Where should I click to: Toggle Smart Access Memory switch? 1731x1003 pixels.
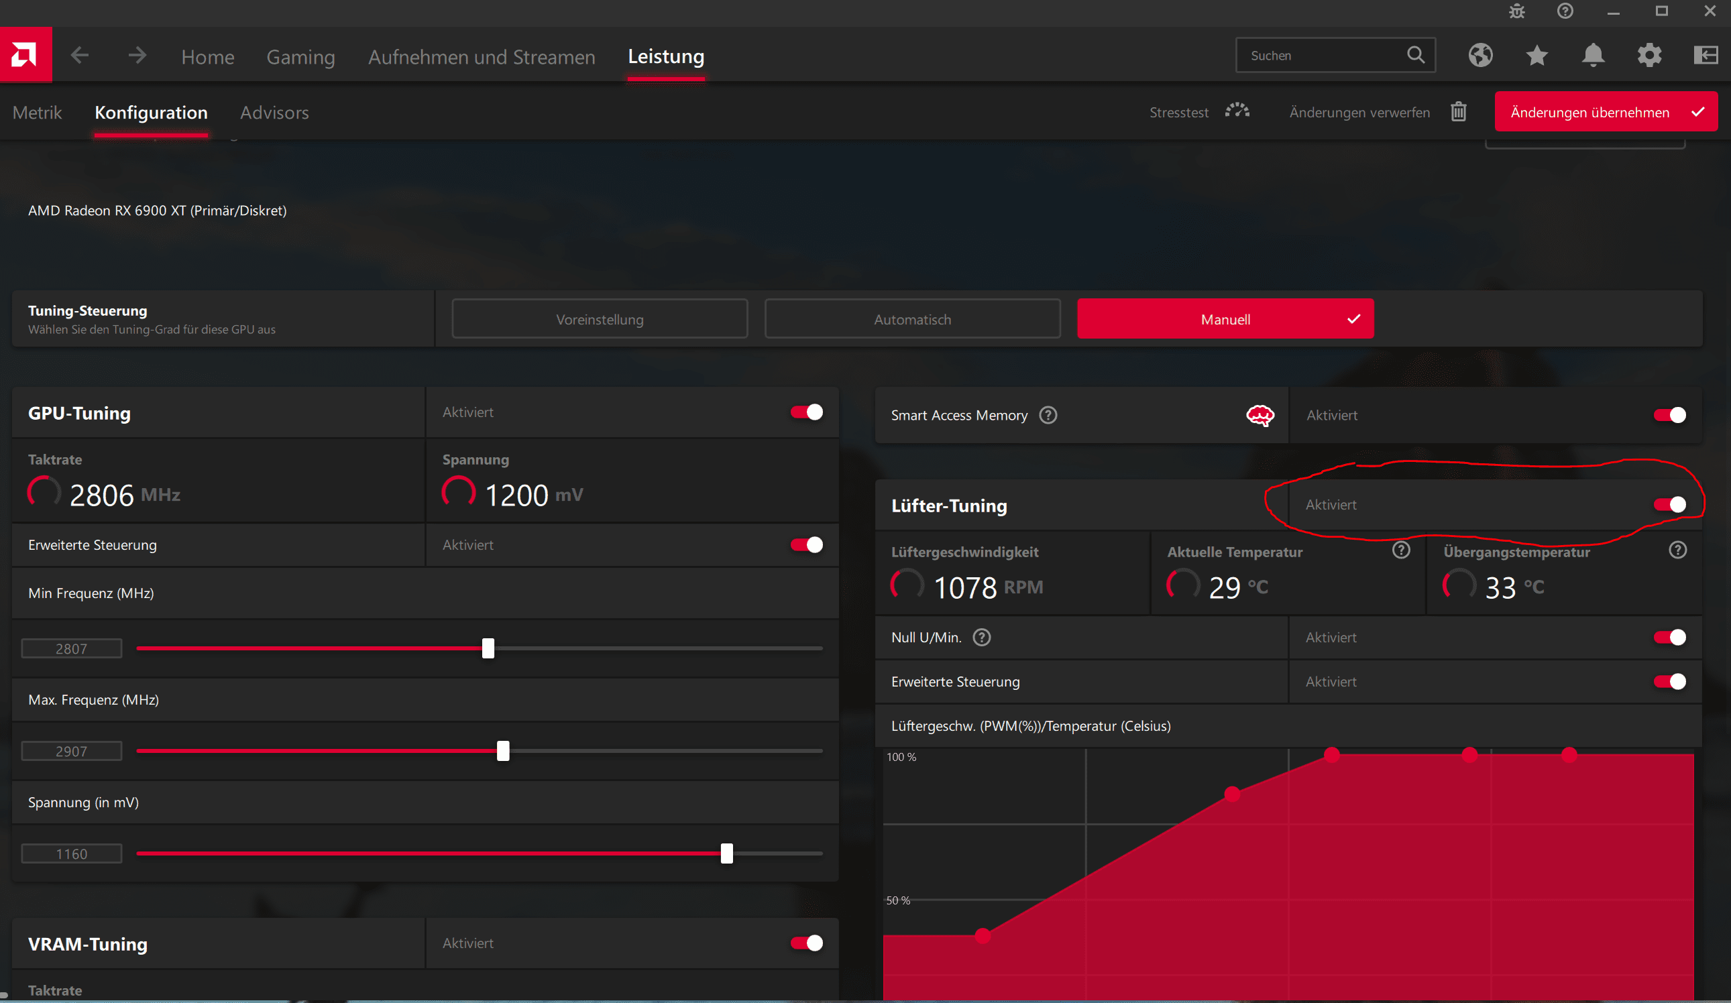1669,415
